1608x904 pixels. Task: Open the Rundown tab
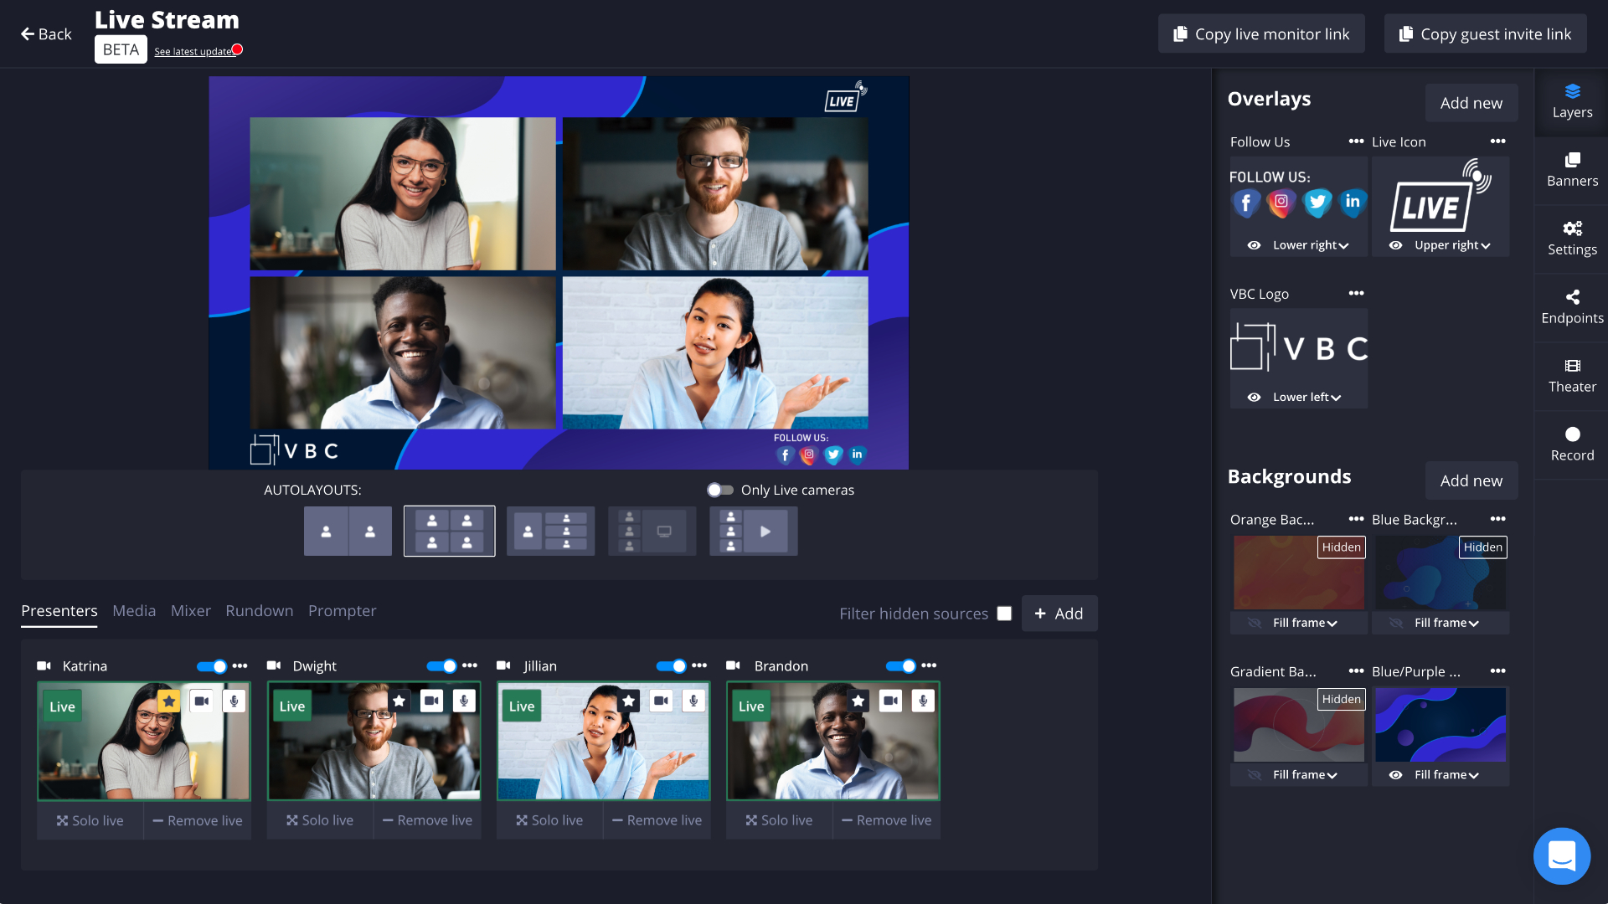[259, 611]
